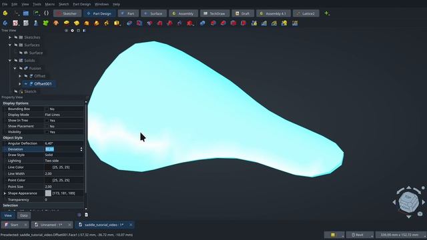Switch to the TechDraw workbench tab
The width and height of the screenshot is (427, 240).
tap(215, 13)
